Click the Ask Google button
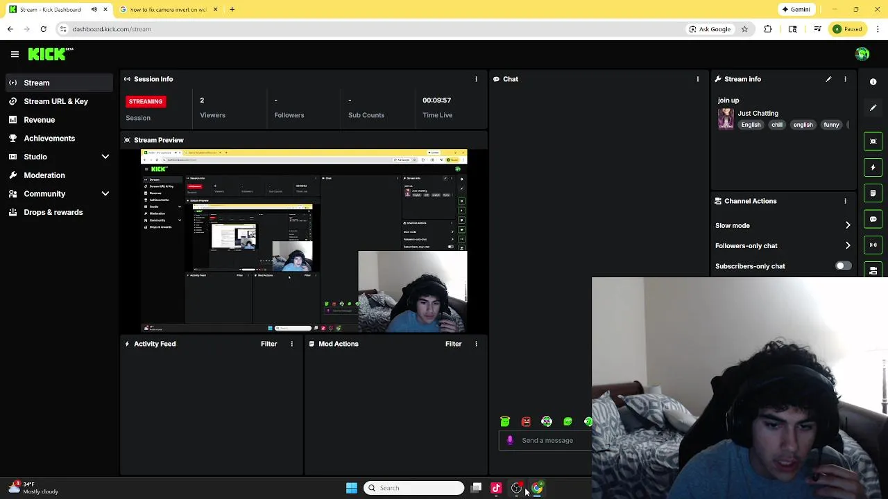The height and width of the screenshot is (499, 888). pyautogui.click(x=710, y=29)
